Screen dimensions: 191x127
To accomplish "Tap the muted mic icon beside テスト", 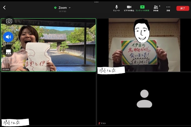I will 99,123.
